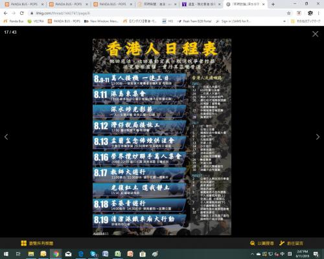Open the VELTRA bookmark
This screenshot has width=324, height=259.
click(x=36, y=21)
